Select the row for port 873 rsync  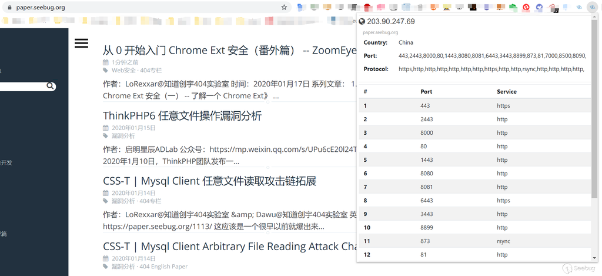coord(475,241)
